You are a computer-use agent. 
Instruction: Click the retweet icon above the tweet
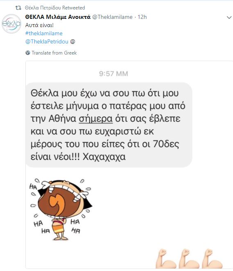coord(18,8)
